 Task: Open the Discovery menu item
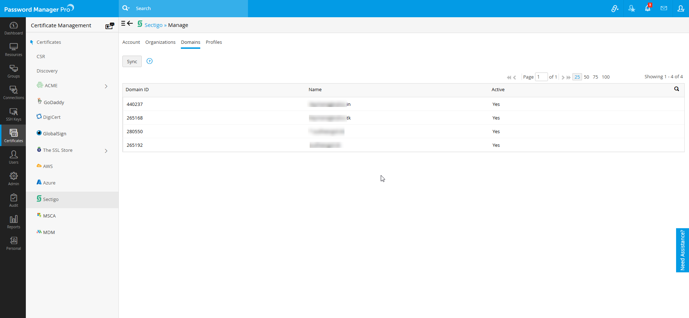(x=47, y=71)
